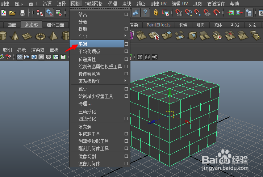Click the question mark help icon
The height and width of the screenshot is (177, 263).
(x=145, y=13)
